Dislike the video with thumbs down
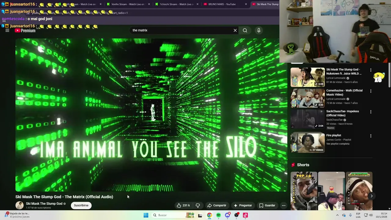 198,205
